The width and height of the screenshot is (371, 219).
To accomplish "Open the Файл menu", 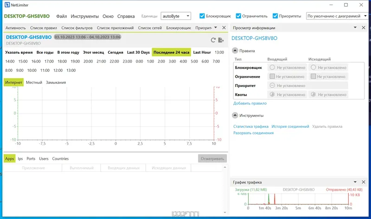I will coord(62,16).
